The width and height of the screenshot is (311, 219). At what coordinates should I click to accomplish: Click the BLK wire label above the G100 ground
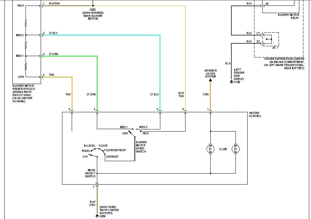[228, 63]
